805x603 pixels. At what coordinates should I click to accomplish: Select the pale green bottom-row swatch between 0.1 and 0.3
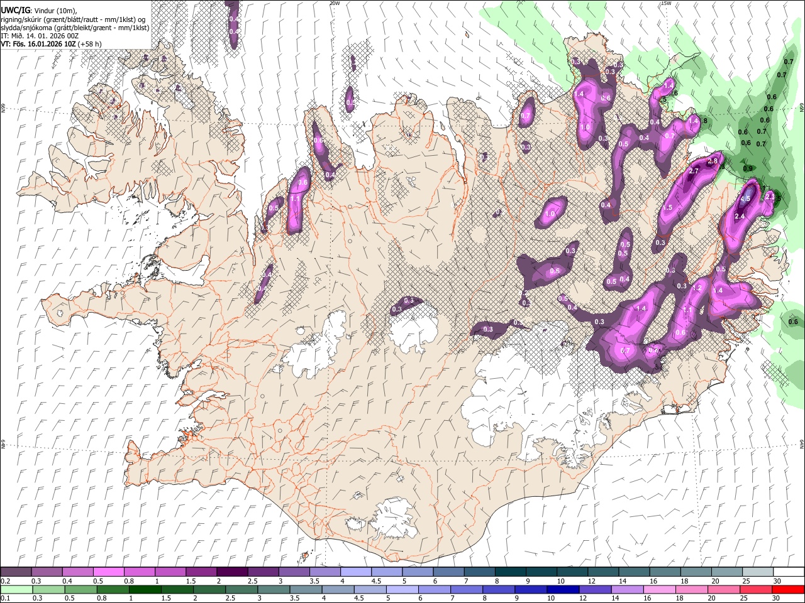[x=16, y=589]
